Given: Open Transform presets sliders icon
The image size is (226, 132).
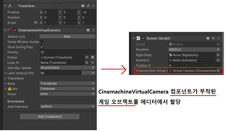Looking at the screenshot, I should coord(88,6).
